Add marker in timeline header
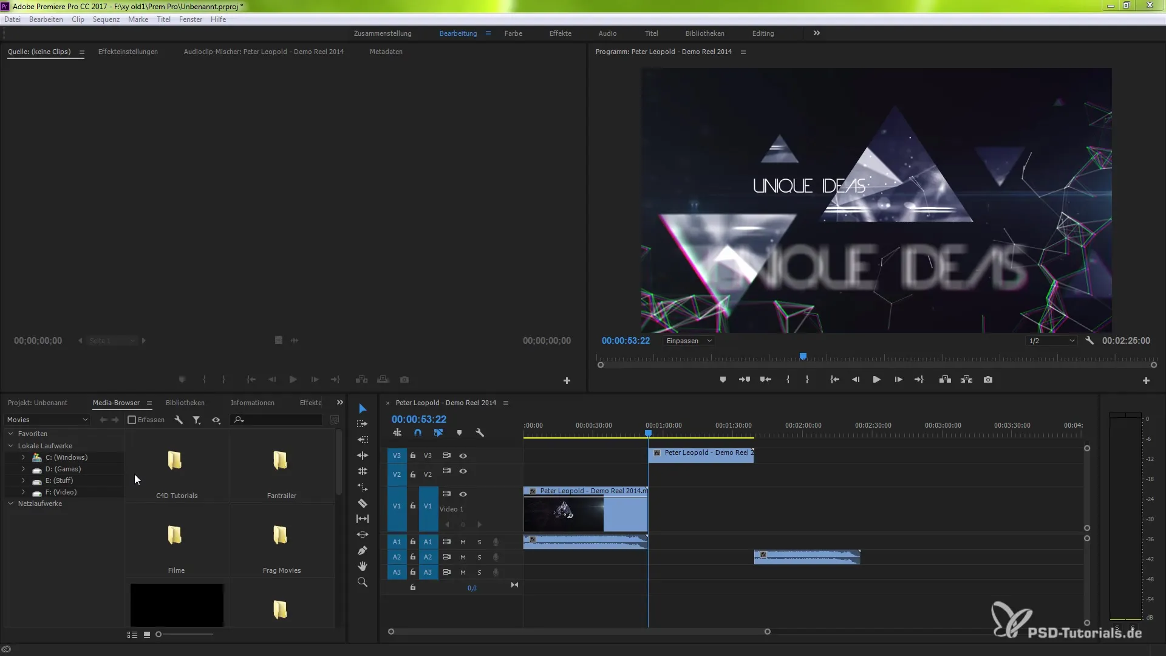Image resolution: width=1166 pixels, height=656 pixels. [x=459, y=433]
